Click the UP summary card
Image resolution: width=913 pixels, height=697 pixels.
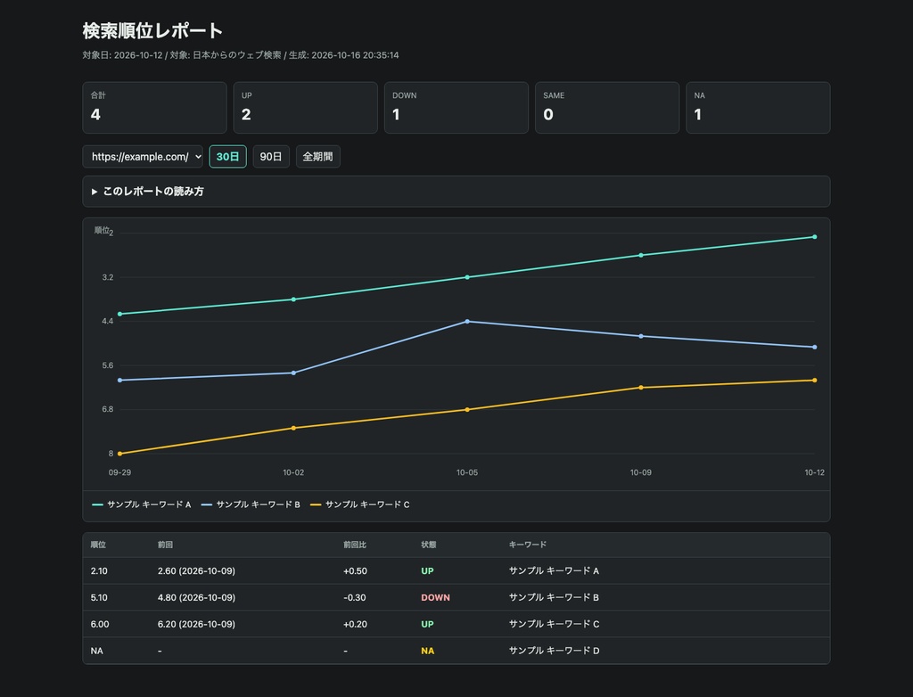305,108
